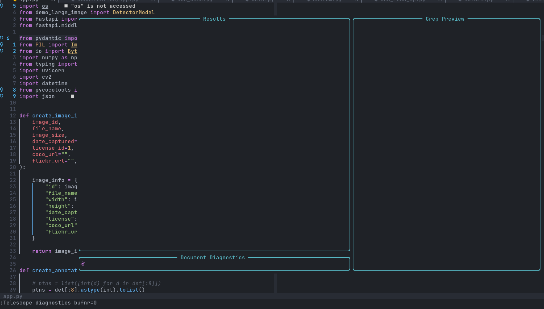Click the "os" is not accessed message
The image size is (544, 309).
click(x=103, y=6)
